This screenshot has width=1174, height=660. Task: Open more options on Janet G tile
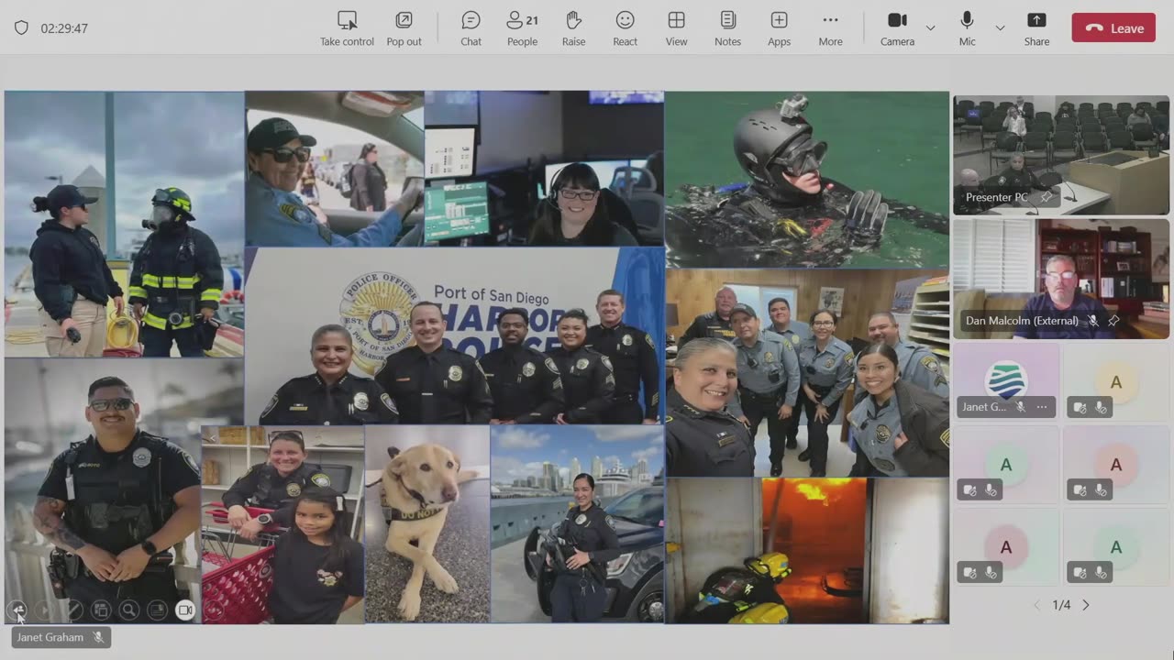pyautogui.click(x=1042, y=407)
